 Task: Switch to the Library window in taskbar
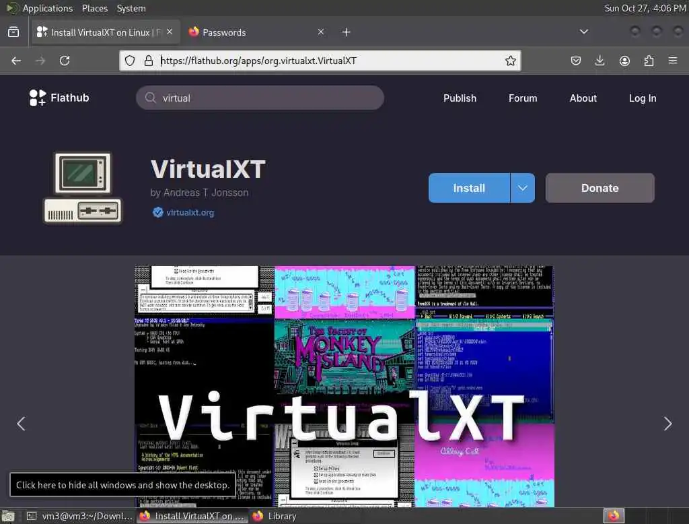[275, 516]
